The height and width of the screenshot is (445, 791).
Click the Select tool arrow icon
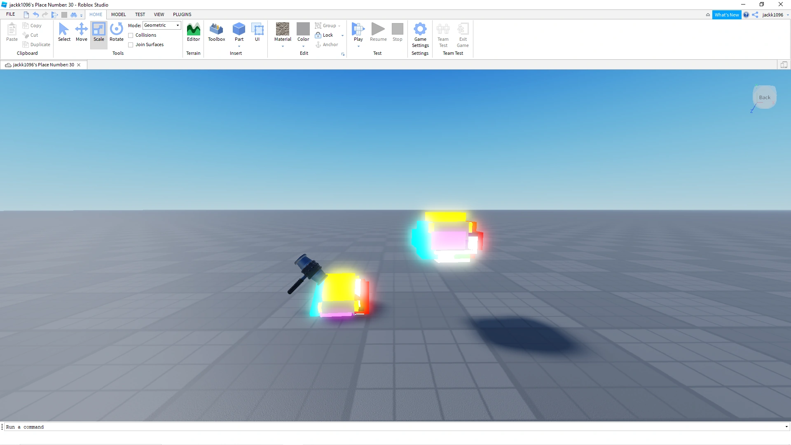click(64, 30)
